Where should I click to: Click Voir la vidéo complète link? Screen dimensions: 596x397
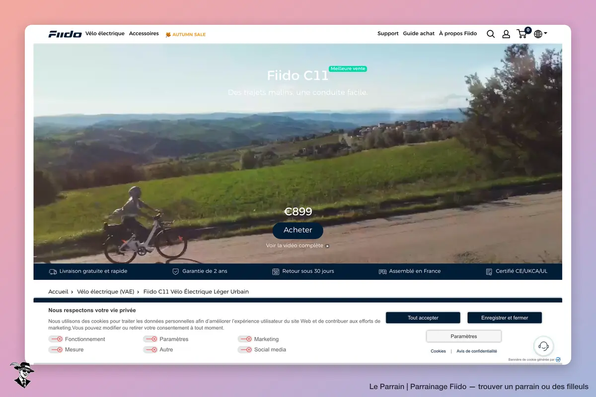click(298, 246)
